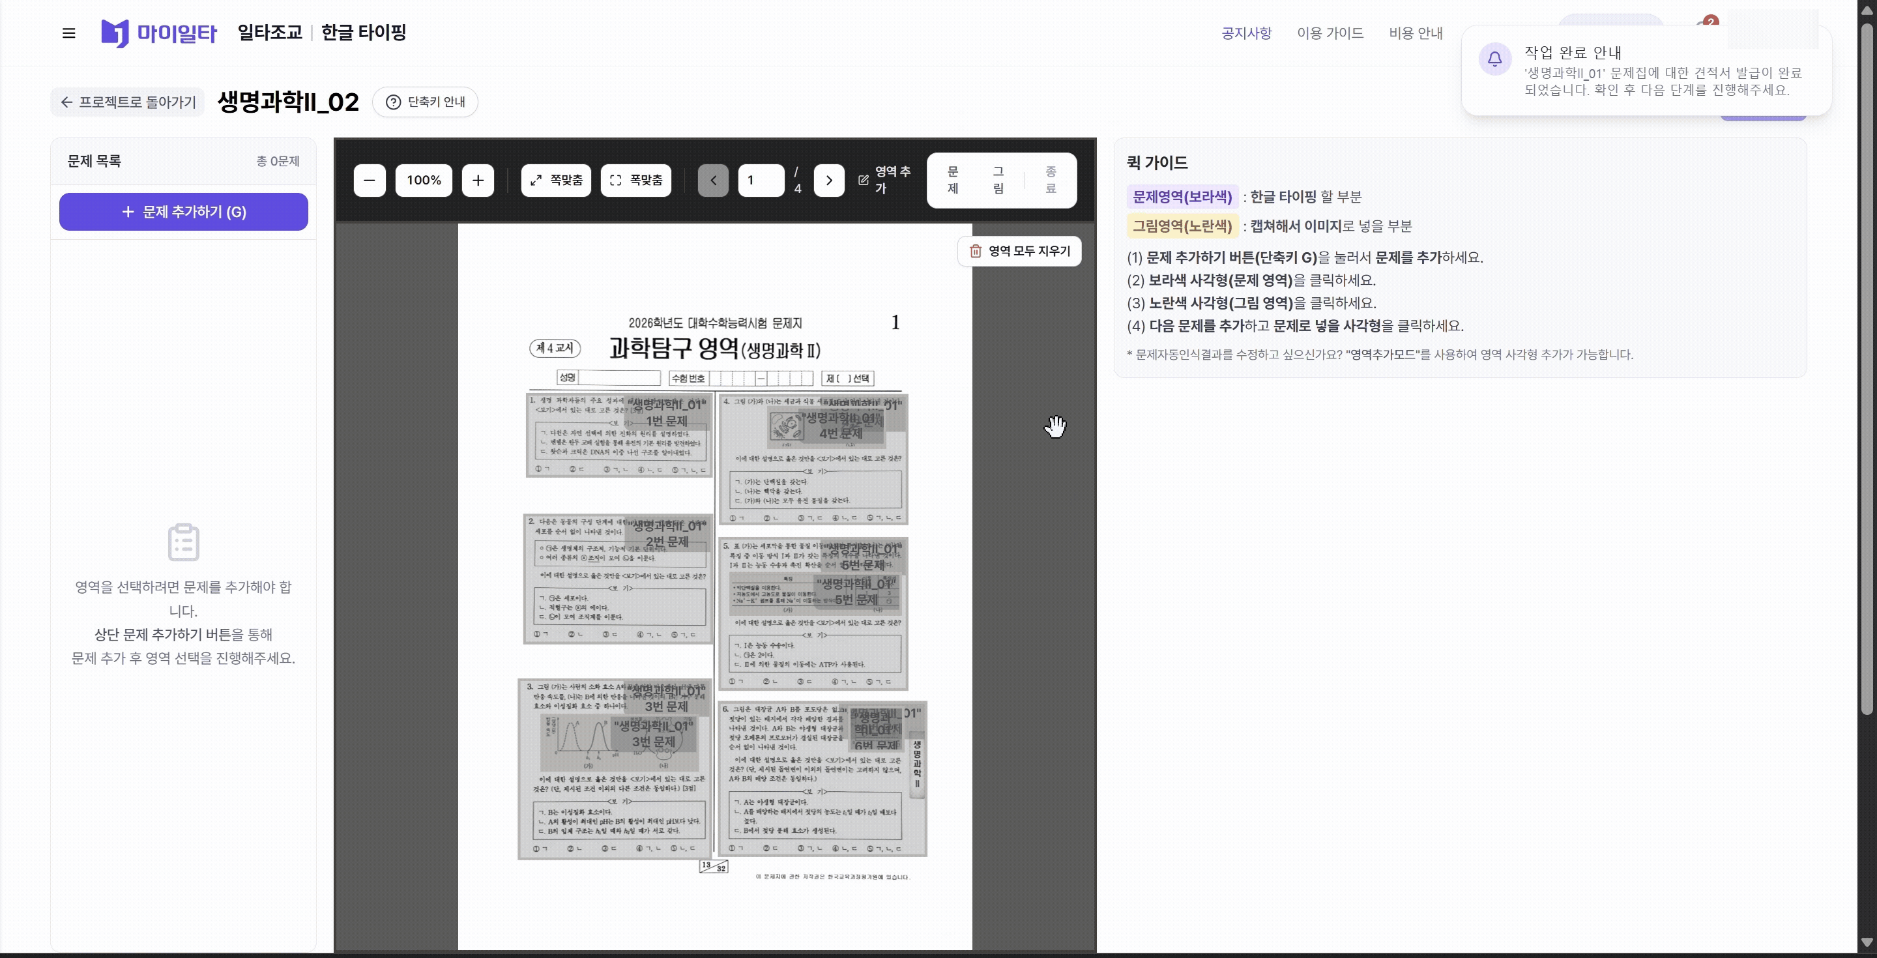
Task: Click the notification bell icon
Action: [x=1494, y=59]
